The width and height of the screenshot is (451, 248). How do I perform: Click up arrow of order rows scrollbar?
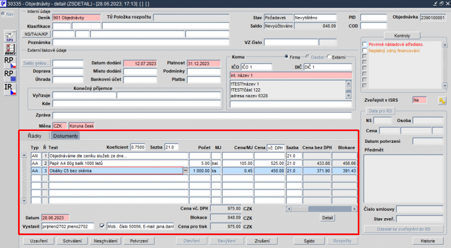coord(24,155)
